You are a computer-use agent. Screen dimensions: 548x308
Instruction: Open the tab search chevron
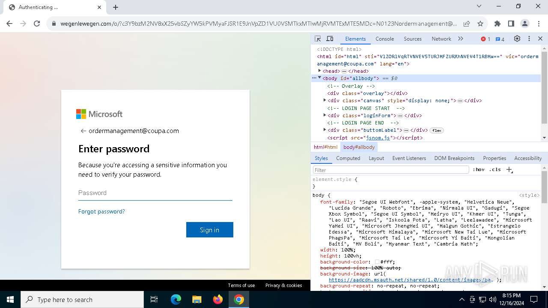tap(479, 6)
